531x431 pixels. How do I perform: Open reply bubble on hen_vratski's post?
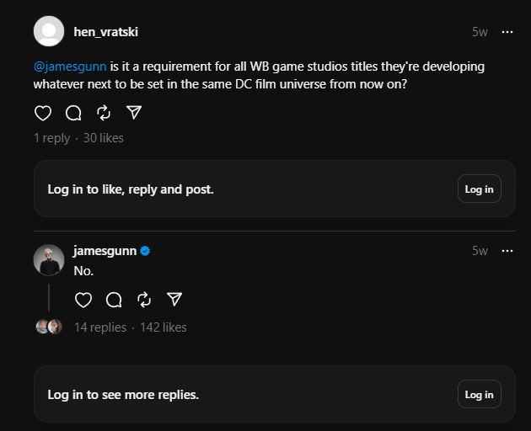73,113
